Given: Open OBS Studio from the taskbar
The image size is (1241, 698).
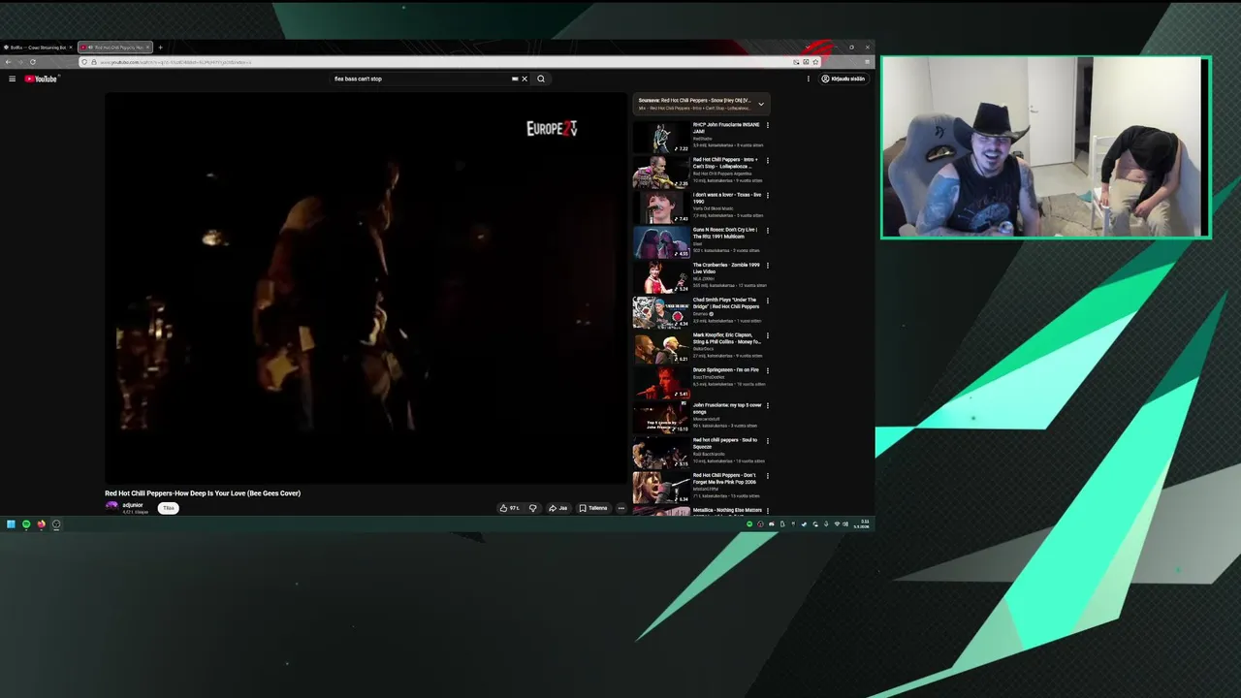Looking at the screenshot, I should [x=56, y=524].
